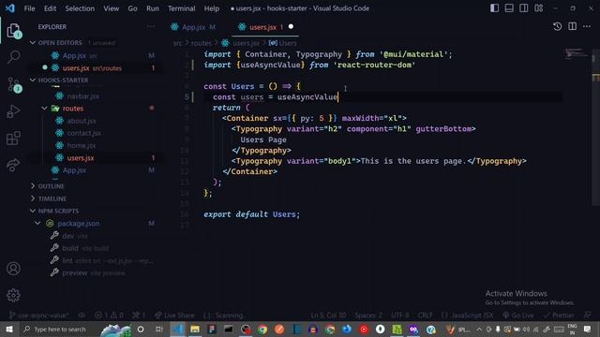This screenshot has height=337, width=600.
Task: Open the View menu
Action: pos(111,8)
